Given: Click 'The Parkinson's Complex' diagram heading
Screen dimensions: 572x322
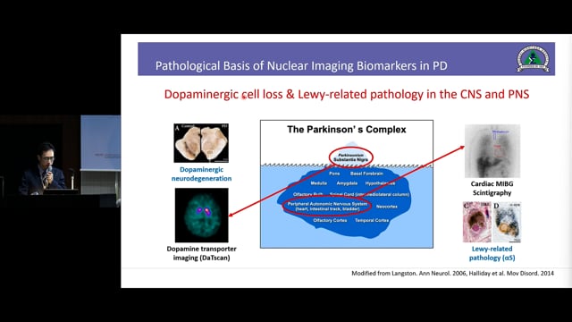Looking at the screenshot, I should (x=346, y=130).
